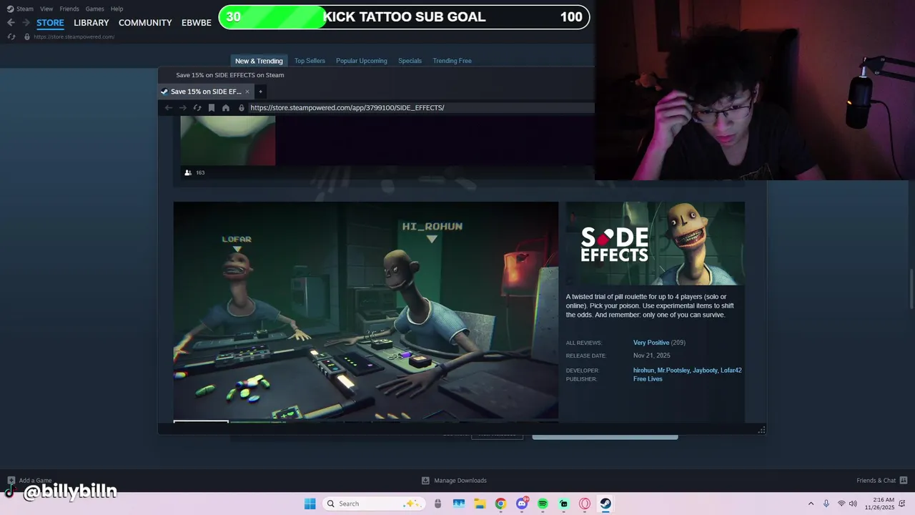Viewport: 915px width, 515px height.
Task: Click the padlock icon beside popup URL
Action: 242,108
